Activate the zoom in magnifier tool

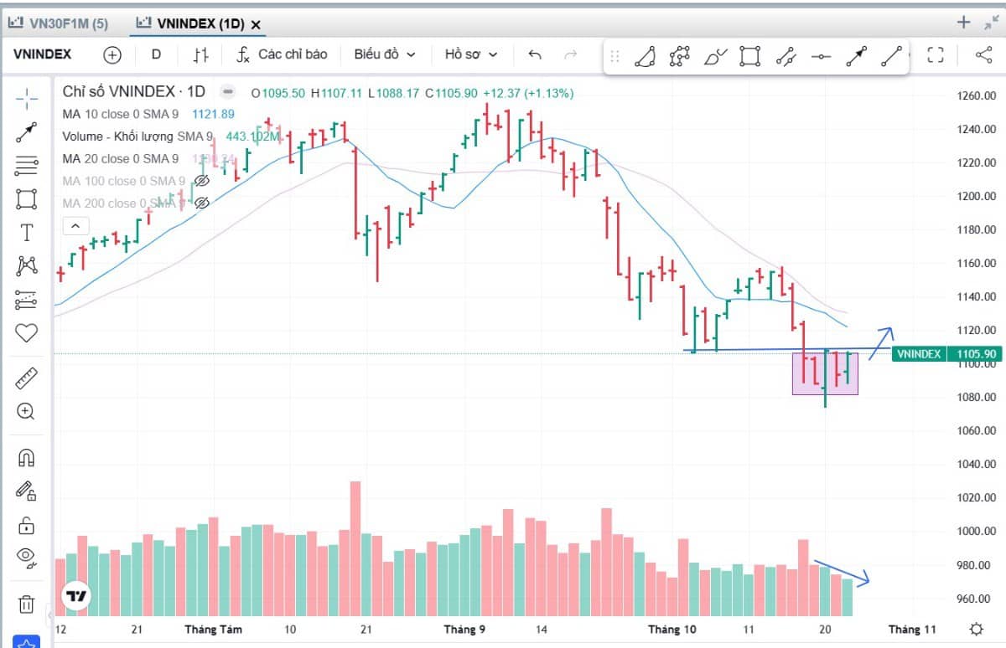(27, 412)
